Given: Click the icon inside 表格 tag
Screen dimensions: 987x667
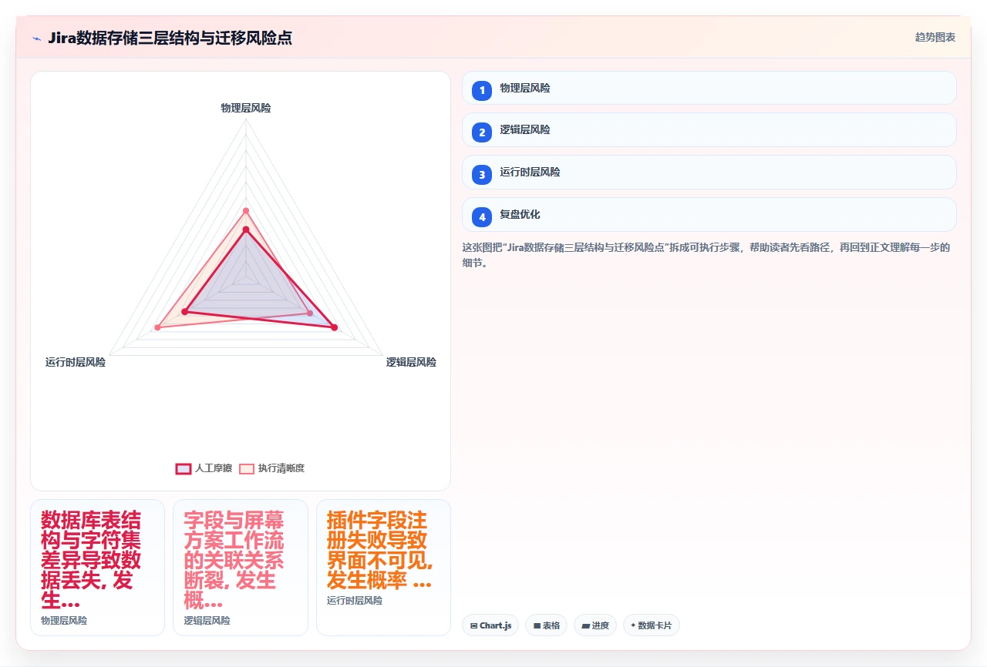Looking at the screenshot, I should pos(537,626).
